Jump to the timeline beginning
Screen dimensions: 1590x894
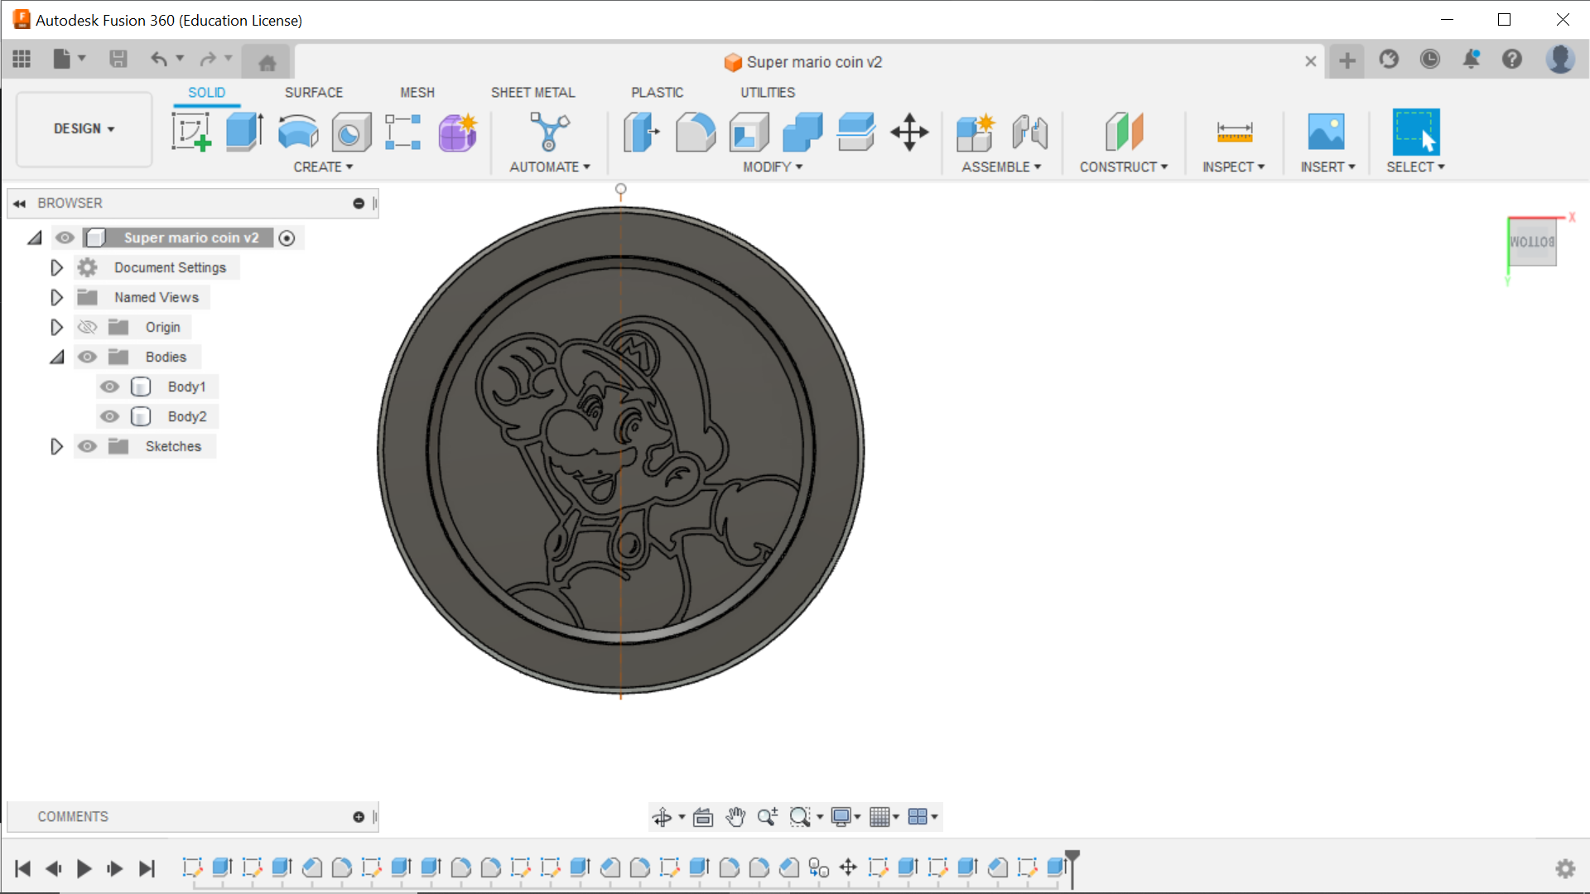click(22, 868)
